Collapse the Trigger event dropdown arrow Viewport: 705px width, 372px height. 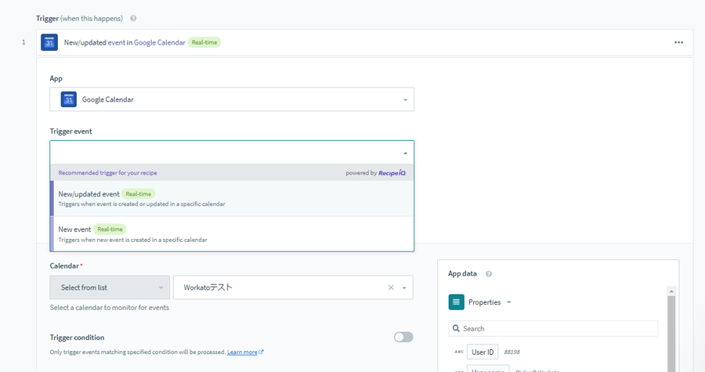pyautogui.click(x=405, y=153)
